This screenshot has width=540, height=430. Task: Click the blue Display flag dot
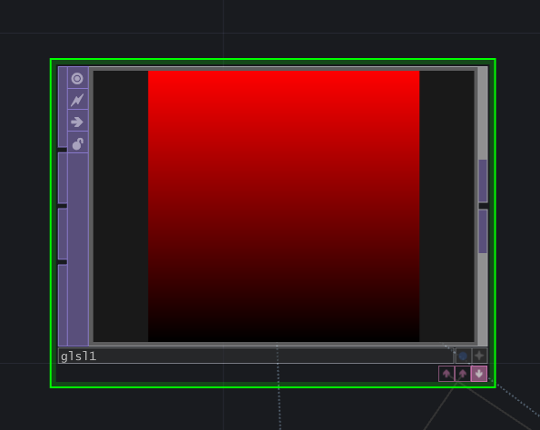click(x=463, y=356)
